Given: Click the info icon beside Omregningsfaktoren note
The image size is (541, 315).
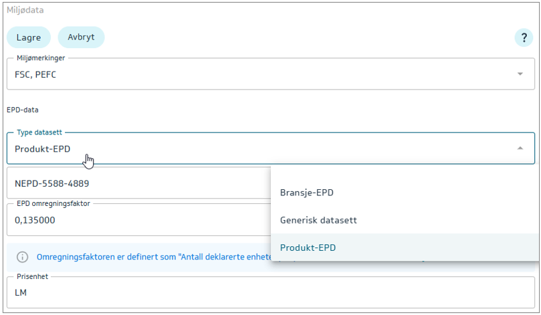Looking at the screenshot, I should 23,257.
